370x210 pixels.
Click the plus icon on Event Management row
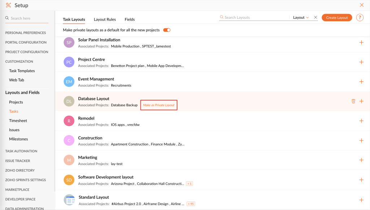[x=361, y=82]
